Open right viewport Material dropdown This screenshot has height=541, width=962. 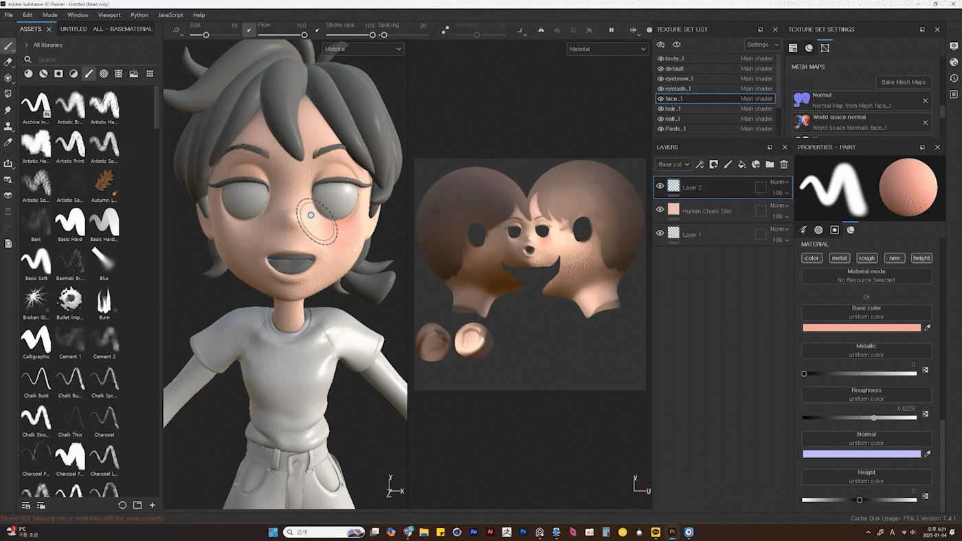[607, 49]
